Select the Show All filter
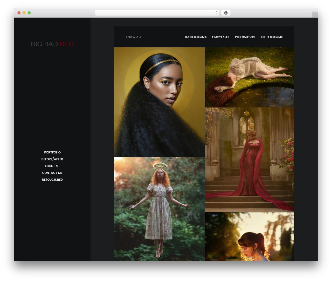Viewport: 332px width, 281px height. (134, 37)
